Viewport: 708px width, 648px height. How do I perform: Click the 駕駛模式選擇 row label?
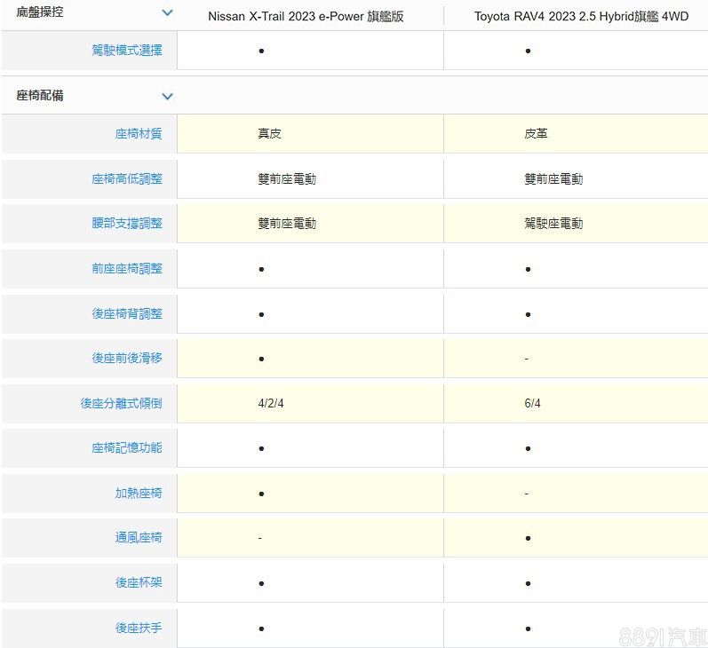click(127, 51)
